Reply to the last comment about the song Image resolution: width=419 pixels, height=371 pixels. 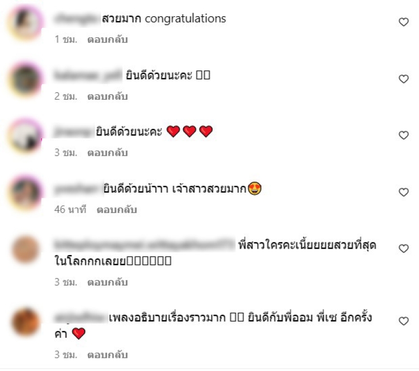pos(107,355)
